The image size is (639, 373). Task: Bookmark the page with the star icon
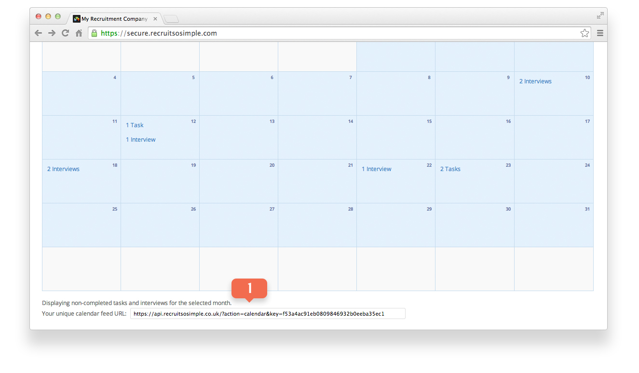[x=585, y=33]
